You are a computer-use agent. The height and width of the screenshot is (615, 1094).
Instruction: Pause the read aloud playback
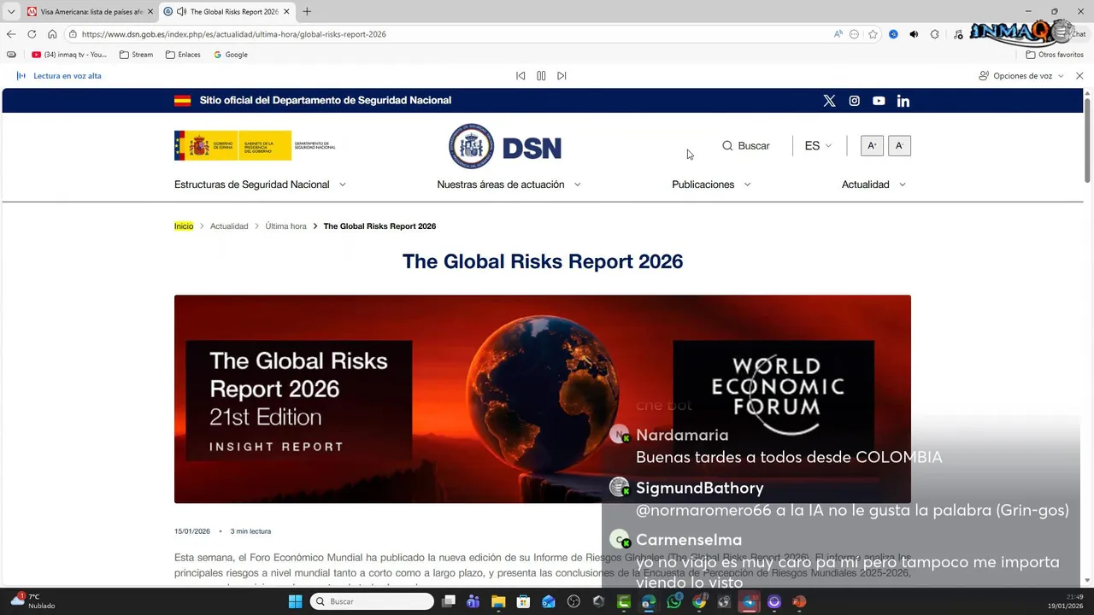[x=541, y=76]
